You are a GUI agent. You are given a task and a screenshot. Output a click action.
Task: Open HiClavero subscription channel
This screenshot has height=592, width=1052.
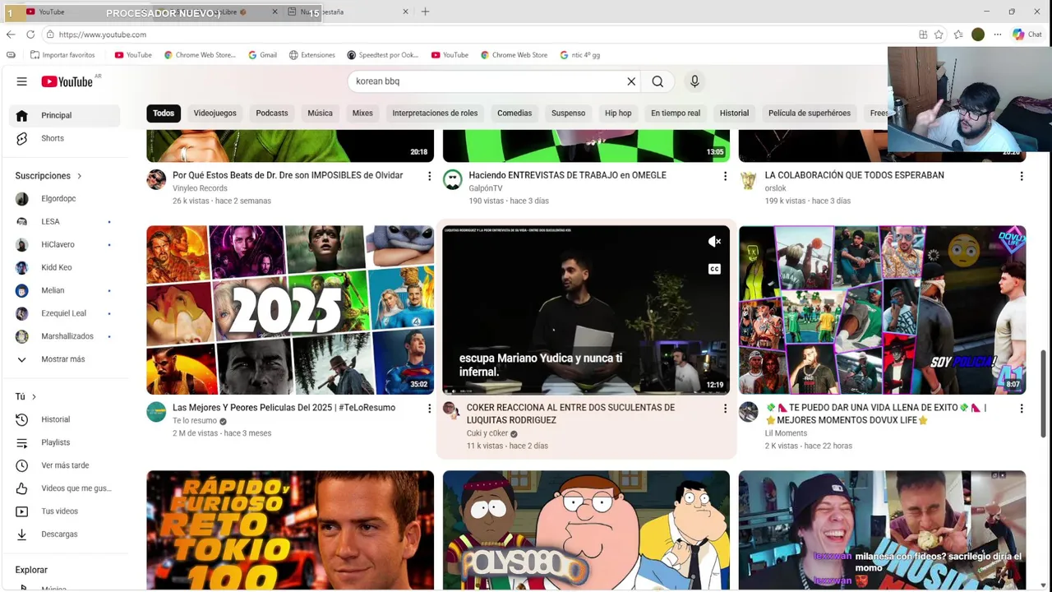(x=65, y=244)
